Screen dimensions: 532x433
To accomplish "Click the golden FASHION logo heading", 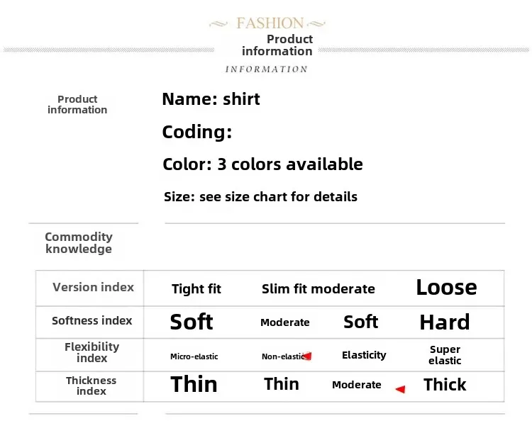I will coord(270,23).
